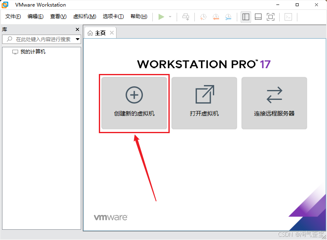Minimize the VMware Workstation window
The width and height of the screenshot is (327, 240).
(x=278, y=5)
